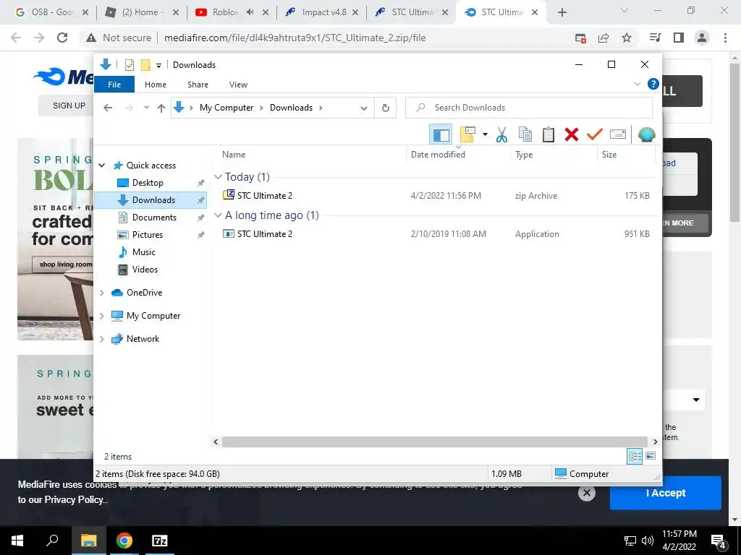Click the orange checkmark Properties icon

point(595,134)
